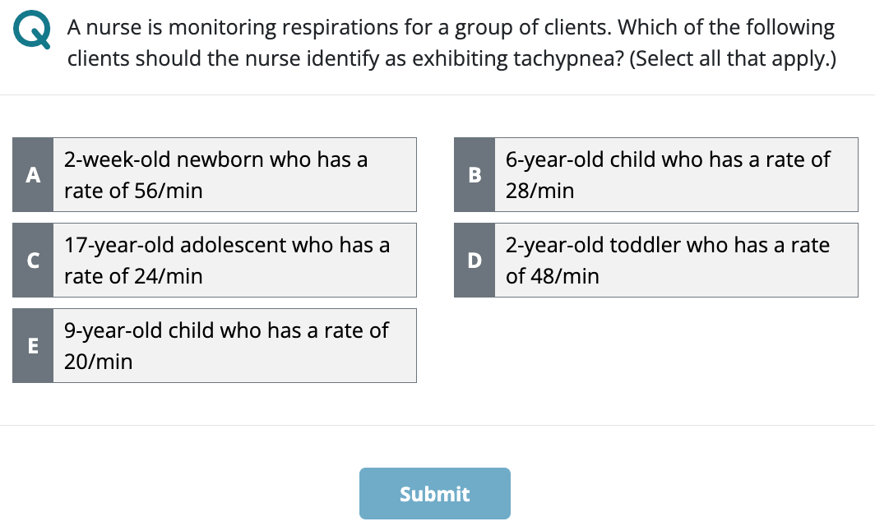
Task: Click the tachypnea question text
Action: click(x=451, y=43)
